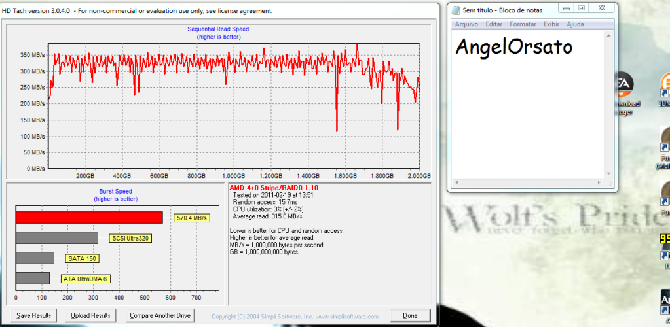Click the AngelOrsato text in Notepad
Screen dimensions: 670x327
513,46
